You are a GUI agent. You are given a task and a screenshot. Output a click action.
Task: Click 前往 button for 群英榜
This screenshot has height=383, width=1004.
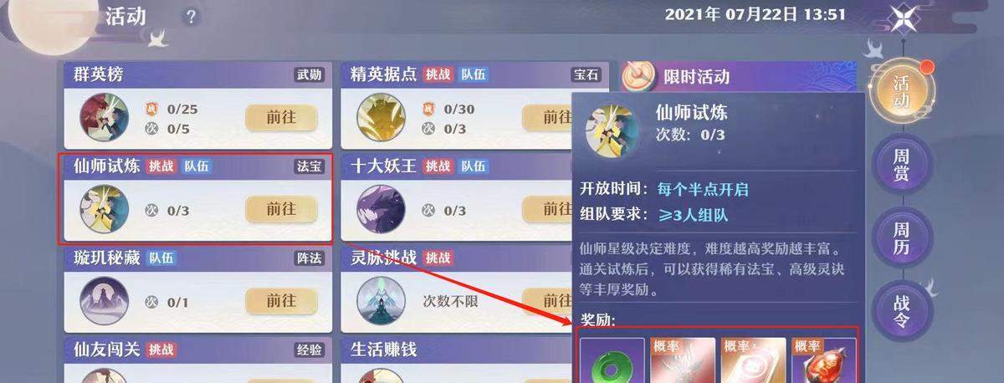tap(282, 117)
